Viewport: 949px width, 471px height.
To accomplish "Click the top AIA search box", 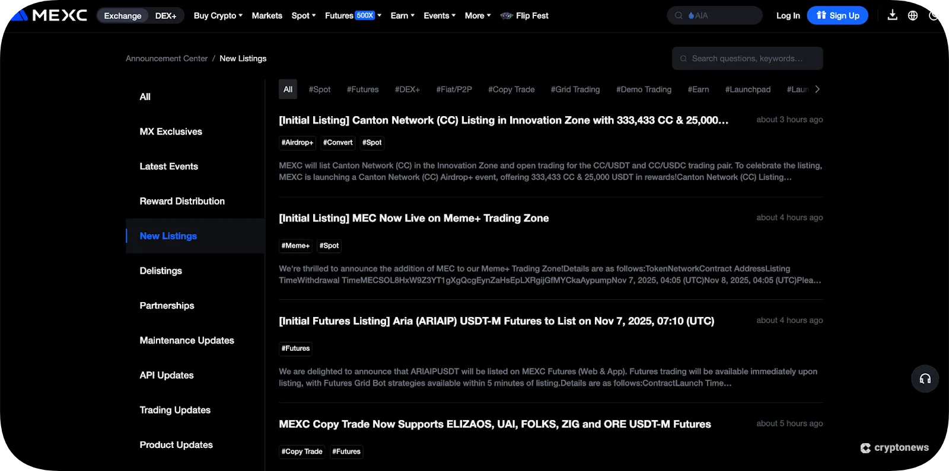I will point(715,15).
